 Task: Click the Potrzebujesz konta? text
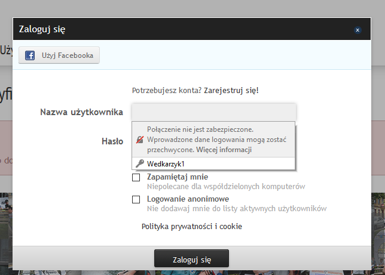166,91
